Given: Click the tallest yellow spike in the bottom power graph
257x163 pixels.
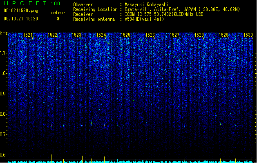Looking at the screenshot, I should click(x=51, y=159).
